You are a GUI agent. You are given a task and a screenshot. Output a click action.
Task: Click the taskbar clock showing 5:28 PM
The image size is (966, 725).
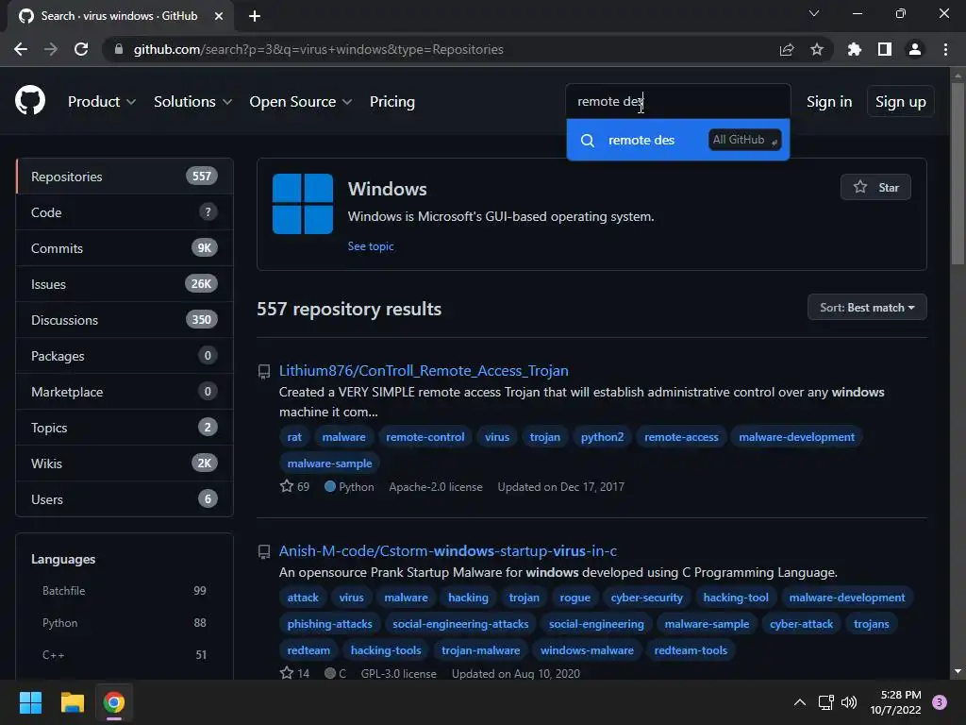(895, 702)
